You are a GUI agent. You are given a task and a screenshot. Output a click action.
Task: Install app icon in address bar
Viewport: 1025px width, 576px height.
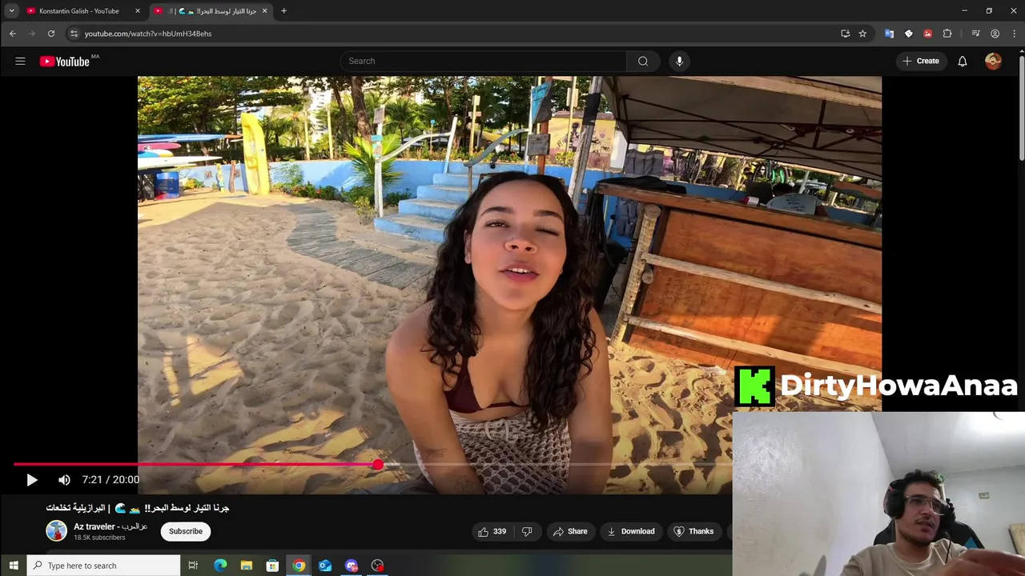[845, 34]
